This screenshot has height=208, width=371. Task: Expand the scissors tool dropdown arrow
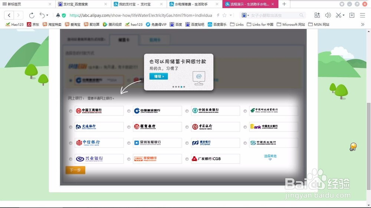tap(343, 15)
